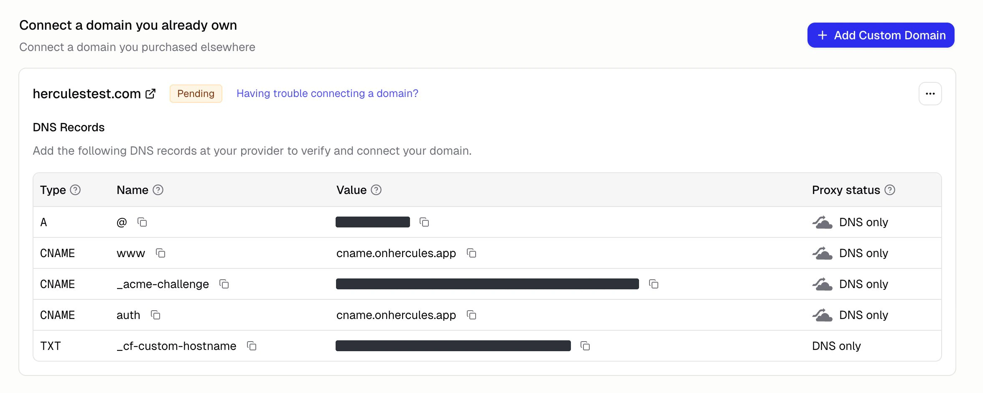Open Having trouble connecting a domain link

(327, 93)
